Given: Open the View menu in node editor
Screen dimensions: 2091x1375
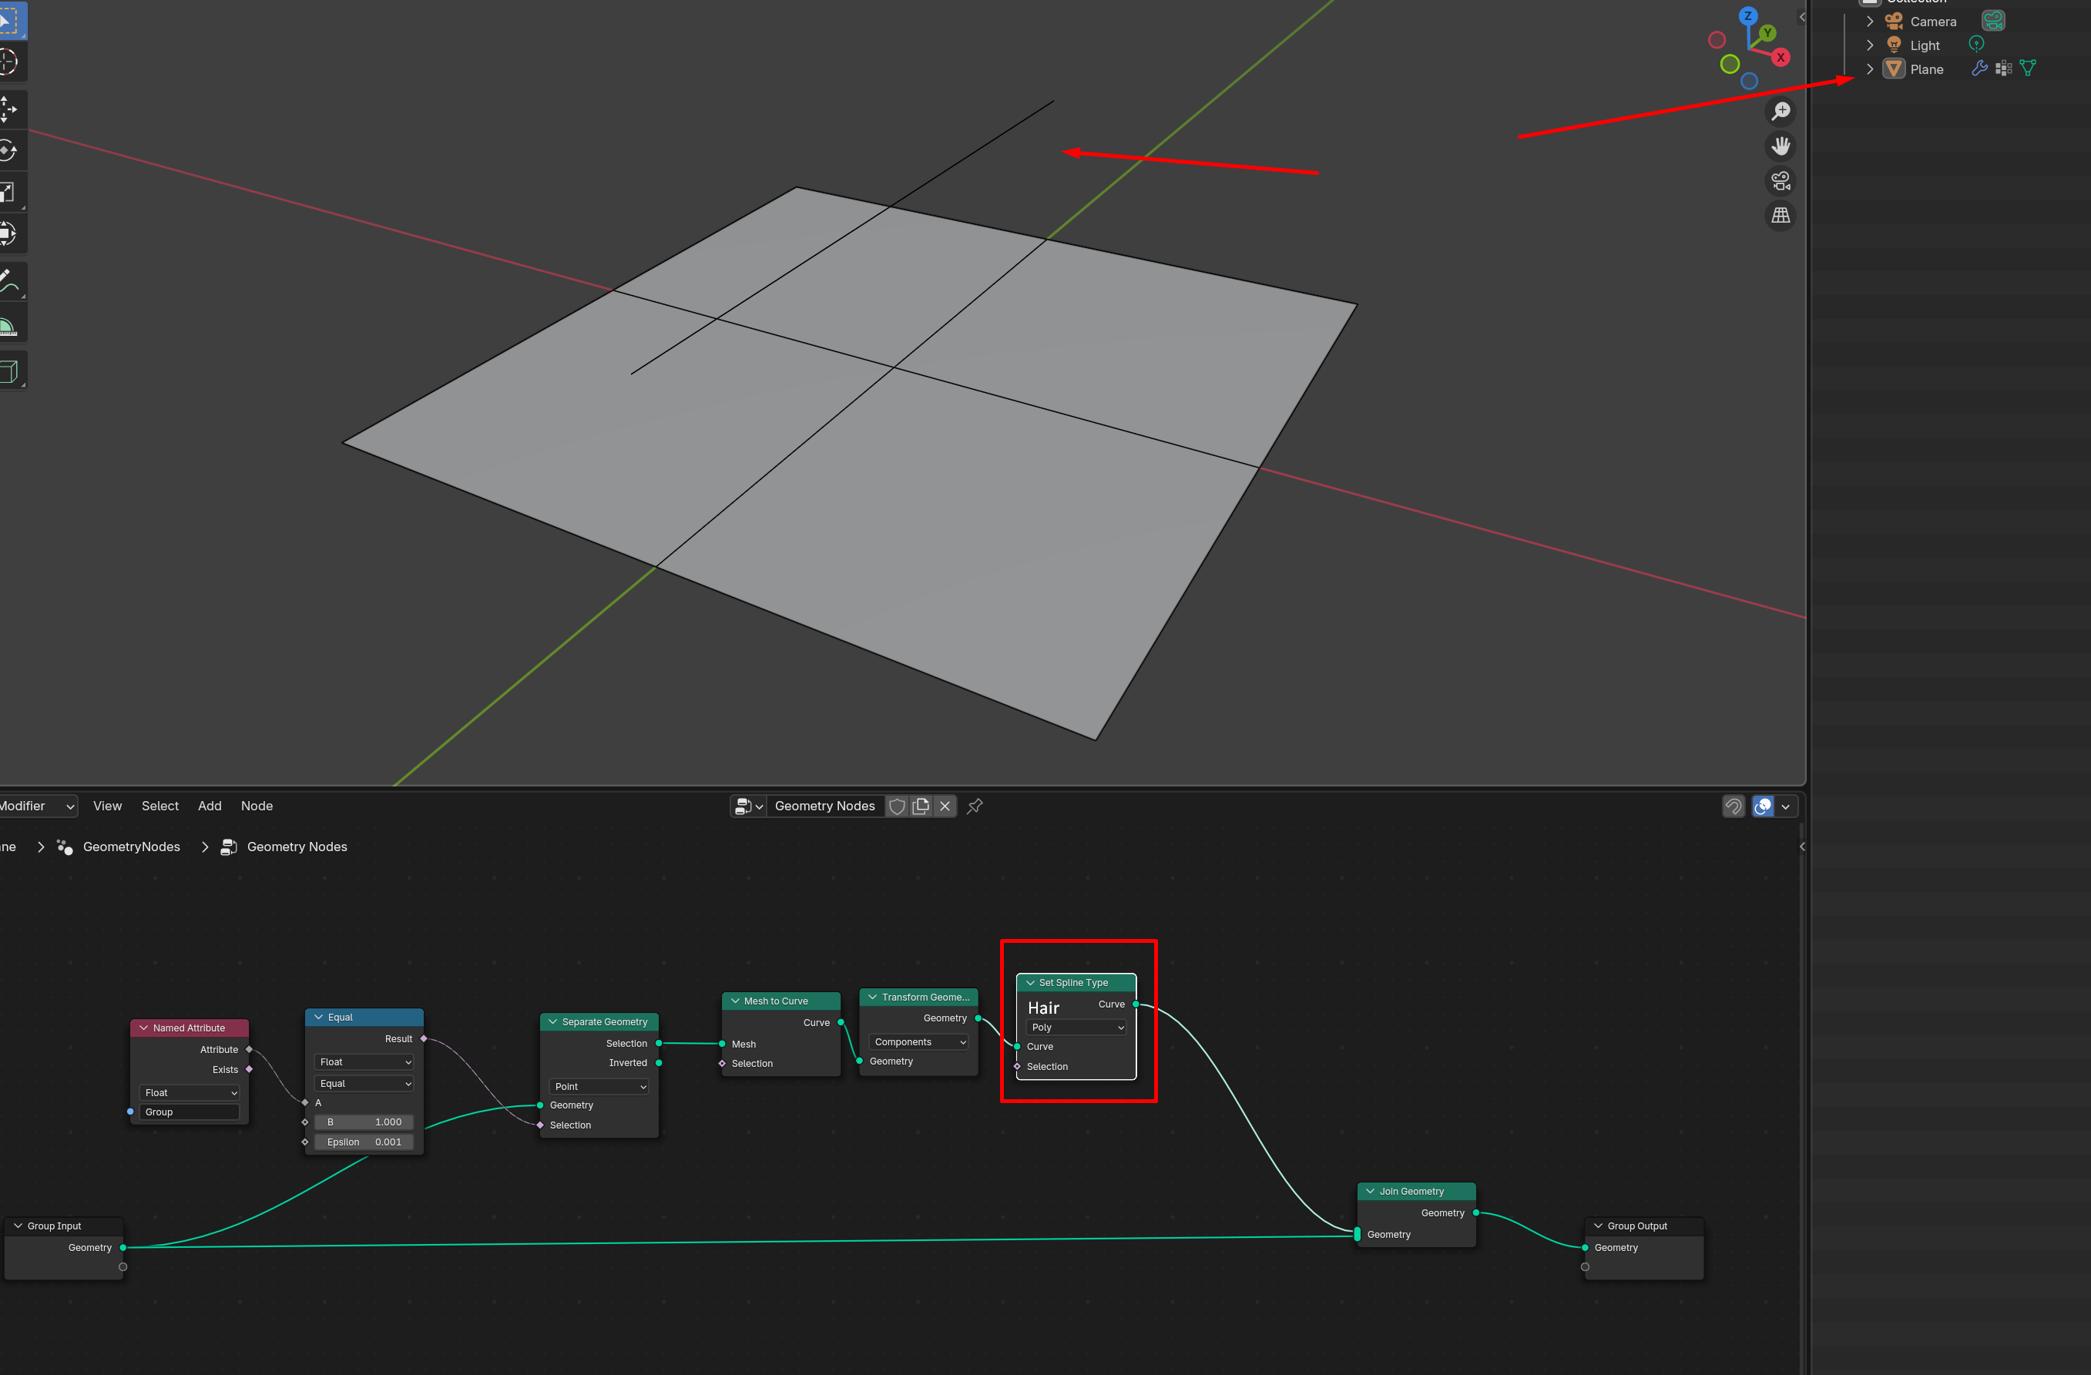Looking at the screenshot, I should point(107,806).
